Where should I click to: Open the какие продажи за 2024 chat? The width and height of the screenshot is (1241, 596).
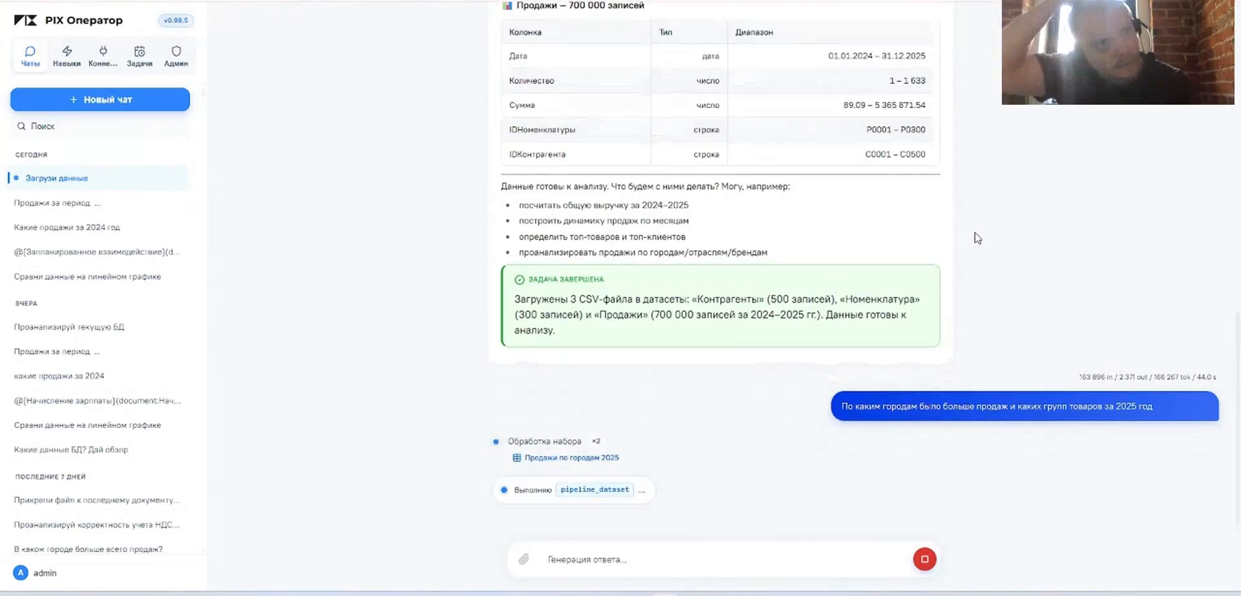[x=59, y=376]
